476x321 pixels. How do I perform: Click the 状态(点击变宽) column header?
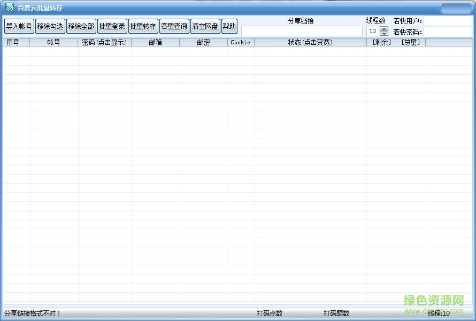[x=310, y=42]
